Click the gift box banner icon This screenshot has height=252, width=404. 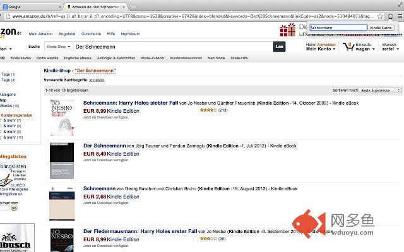(x=288, y=30)
